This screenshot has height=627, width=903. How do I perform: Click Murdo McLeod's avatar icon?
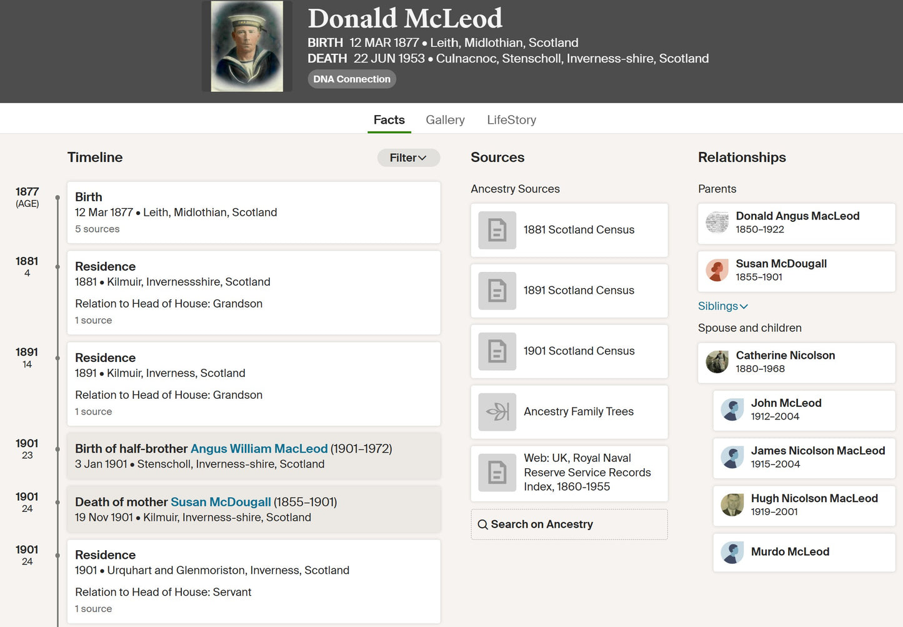click(732, 552)
